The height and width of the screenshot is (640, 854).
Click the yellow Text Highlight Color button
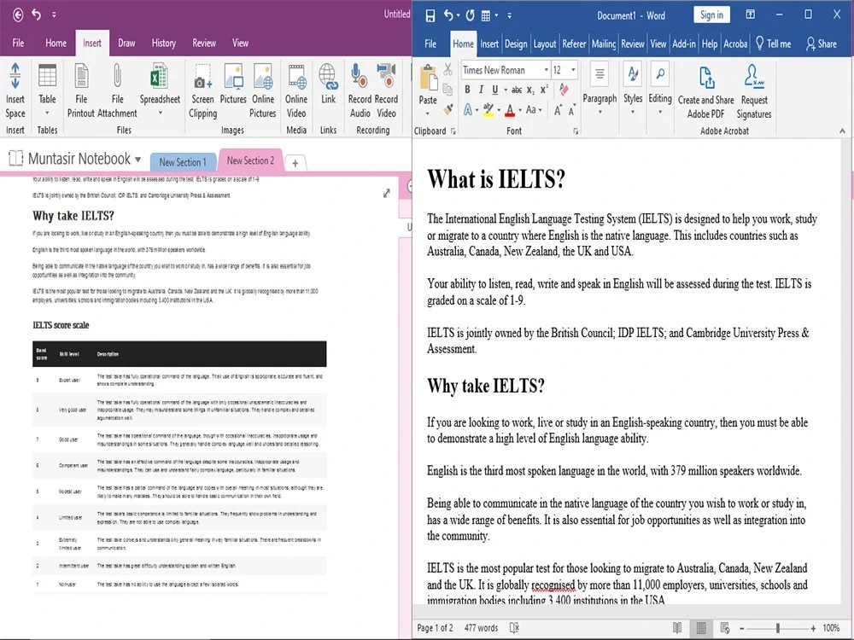pos(488,109)
